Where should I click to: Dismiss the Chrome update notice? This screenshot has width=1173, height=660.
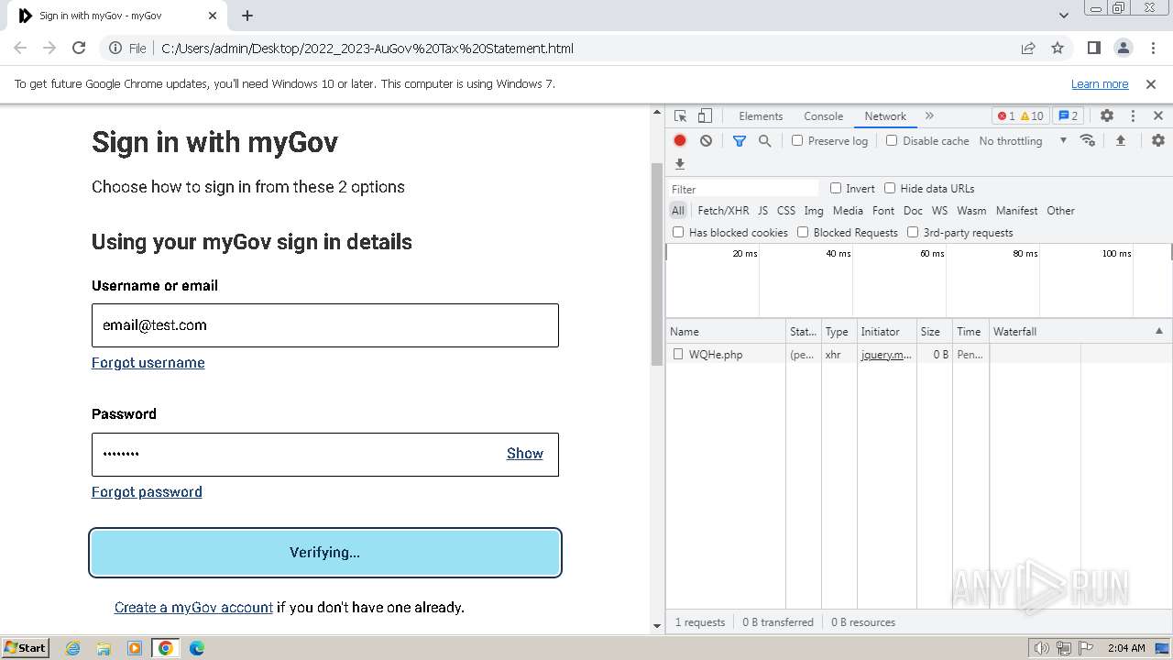click(x=1151, y=83)
